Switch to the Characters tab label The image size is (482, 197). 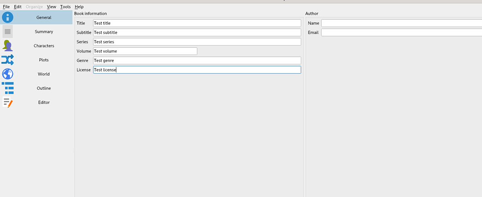click(44, 46)
